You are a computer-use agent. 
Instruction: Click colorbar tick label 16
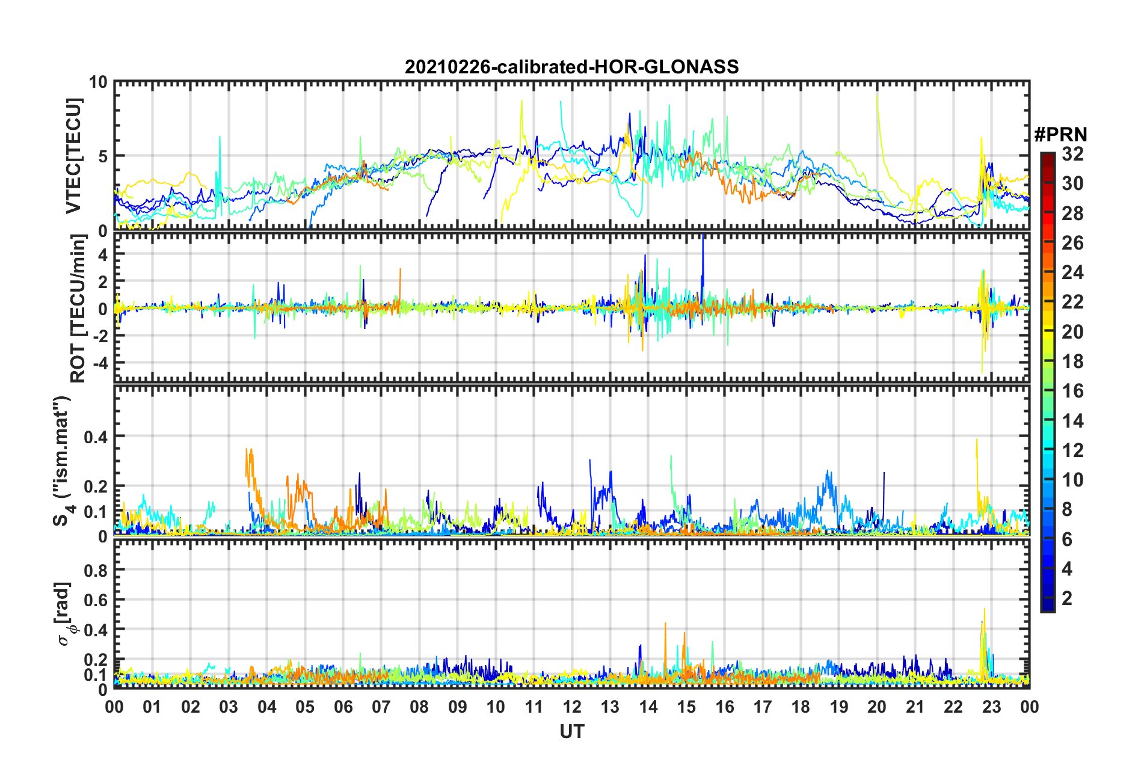coord(1072,391)
